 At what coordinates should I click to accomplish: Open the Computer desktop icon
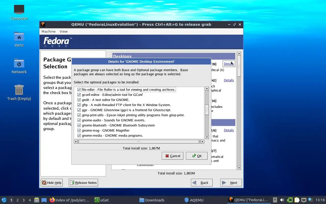[19, 10]
